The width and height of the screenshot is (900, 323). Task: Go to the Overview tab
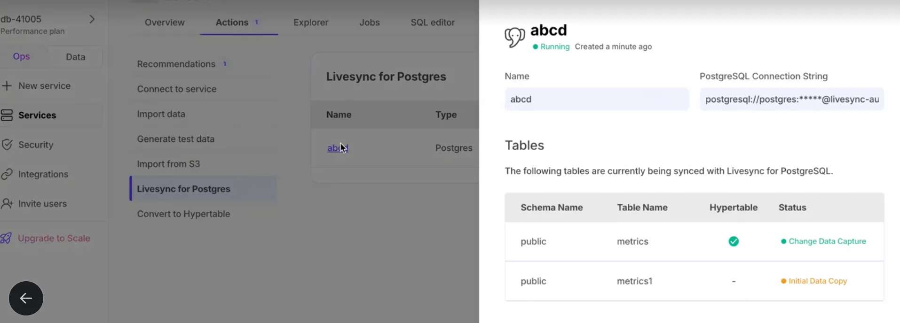(x=165, y=23)
